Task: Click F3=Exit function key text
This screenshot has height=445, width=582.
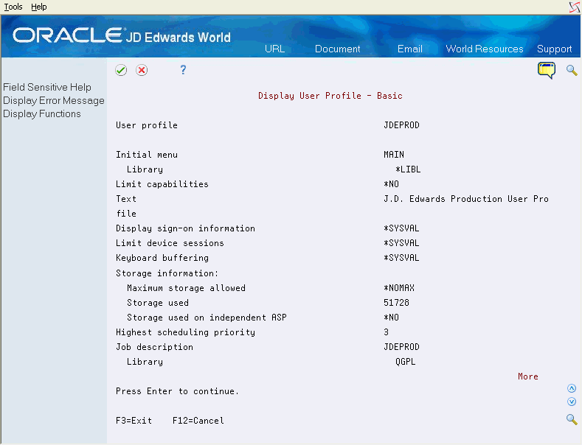Action: [134, 421]
